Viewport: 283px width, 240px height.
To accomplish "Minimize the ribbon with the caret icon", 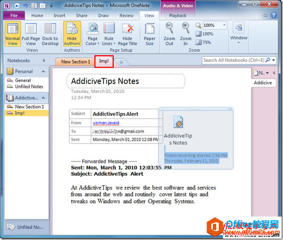I will coord(265,15).
